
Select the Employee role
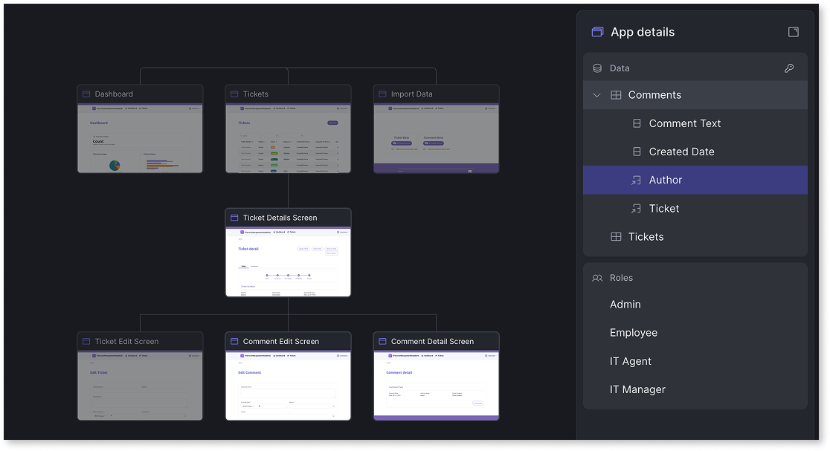(634, 333)
